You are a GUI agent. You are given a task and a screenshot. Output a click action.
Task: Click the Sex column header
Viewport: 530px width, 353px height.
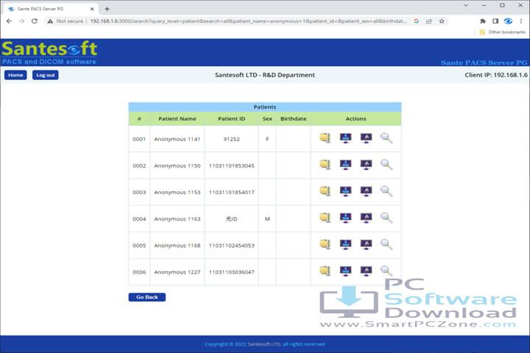(x=267, y=118)
